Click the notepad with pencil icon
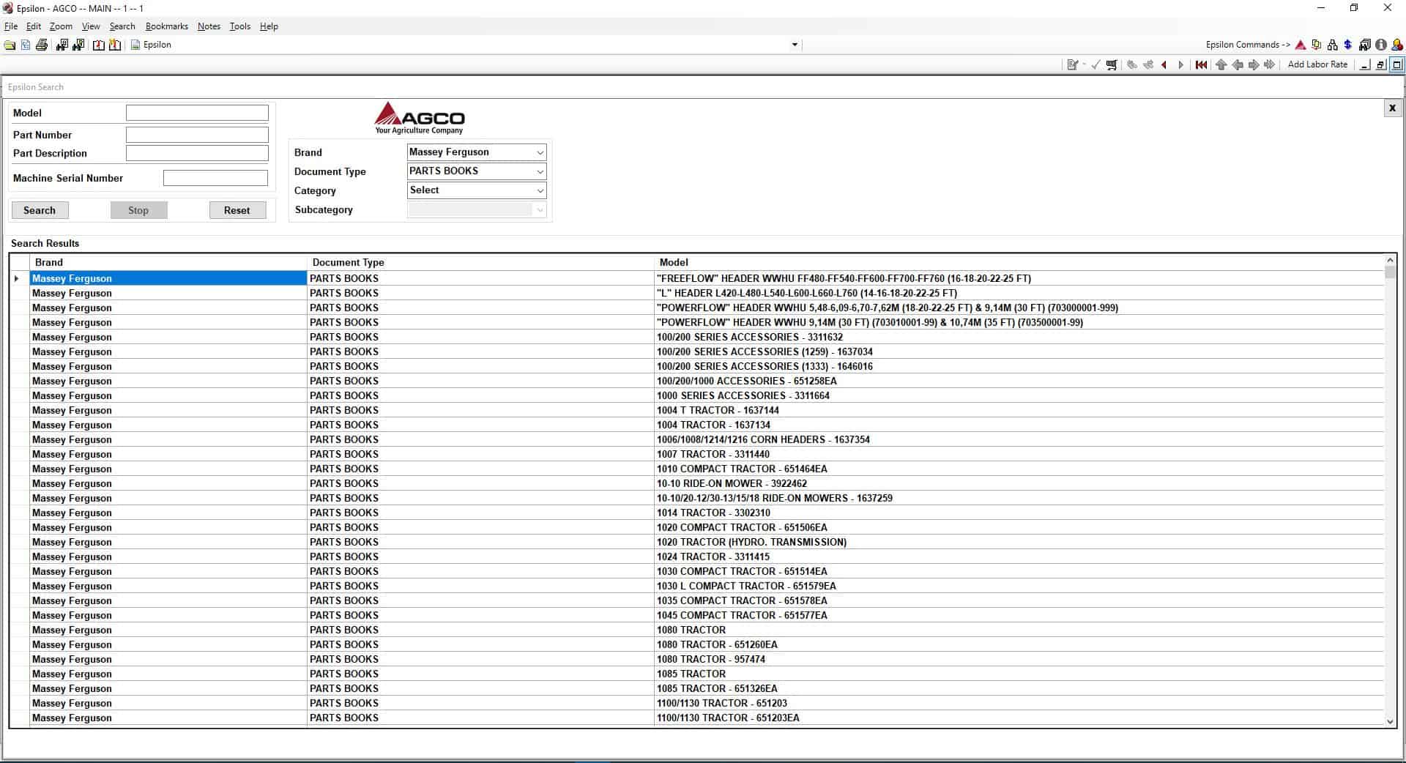Image resolution: width=1406 pixels, height=763 pixels. (x=1073, y=65)
